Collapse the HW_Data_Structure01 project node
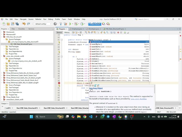The width and height of the screenshot is (182, 137). click(2, 37)
